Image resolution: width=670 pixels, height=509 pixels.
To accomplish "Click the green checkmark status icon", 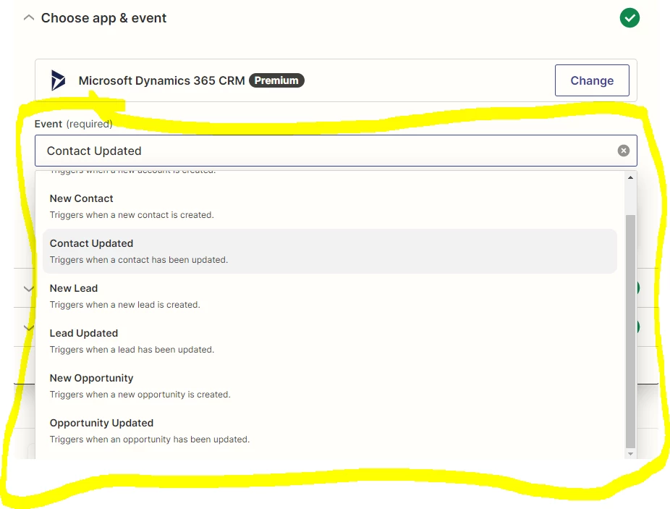I will [x=629, y=18].
